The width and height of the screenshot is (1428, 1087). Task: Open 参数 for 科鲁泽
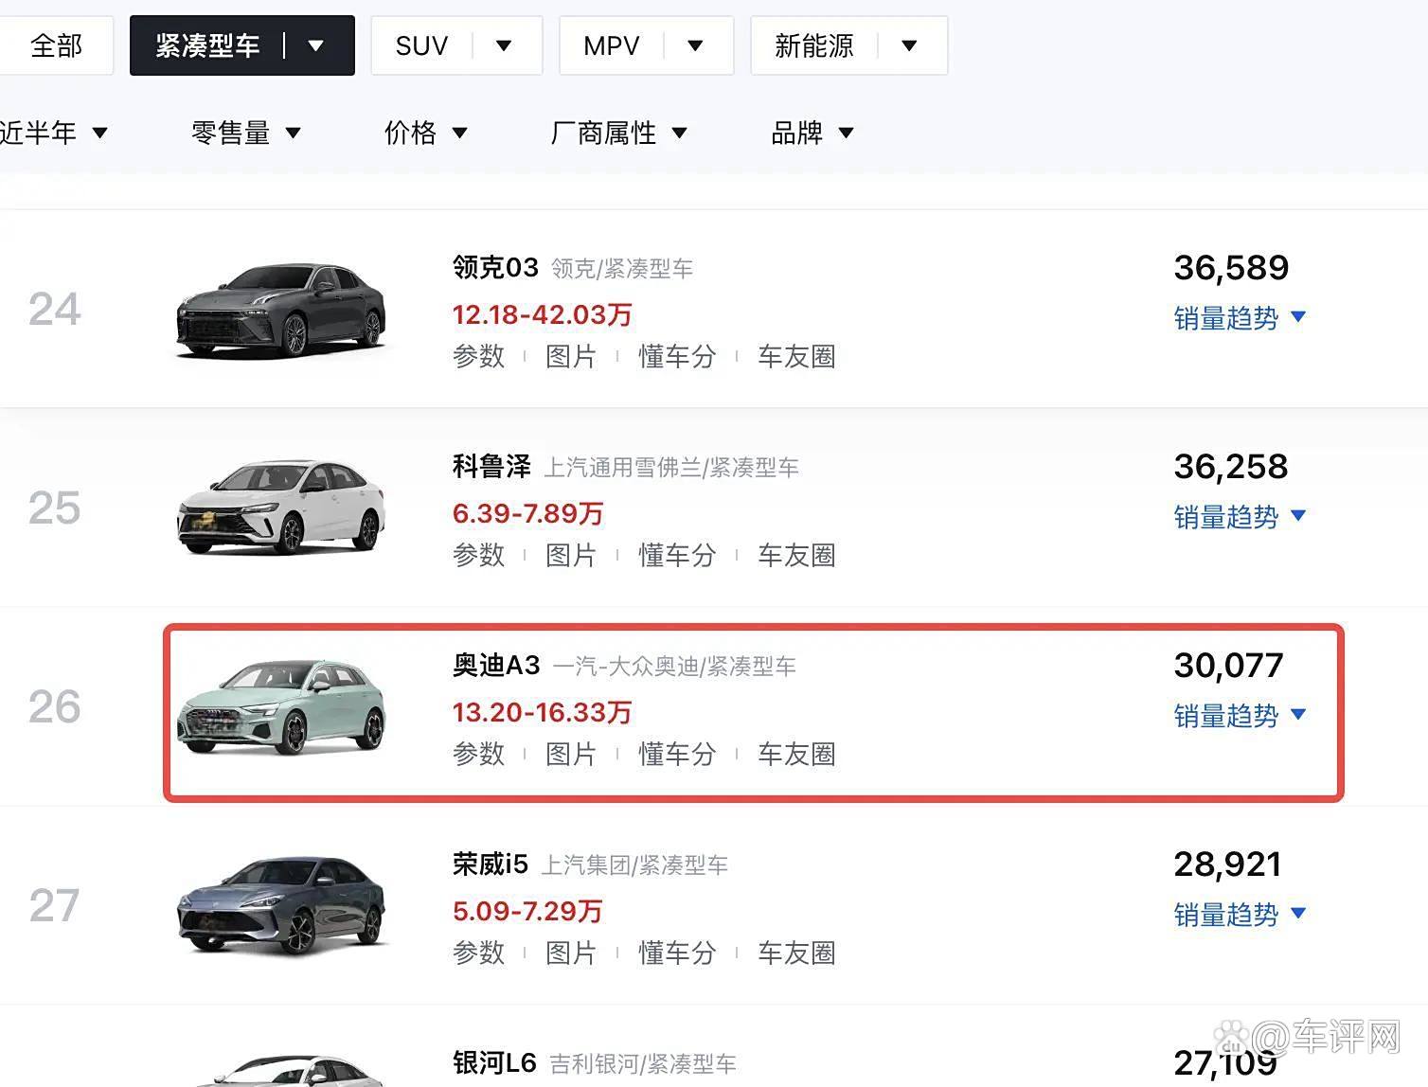click(479, 556)
